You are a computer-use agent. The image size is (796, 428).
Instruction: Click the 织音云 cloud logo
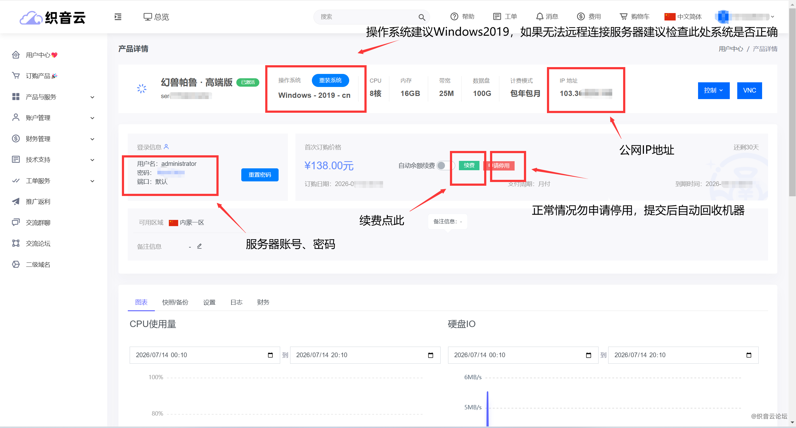click(52, 17)
